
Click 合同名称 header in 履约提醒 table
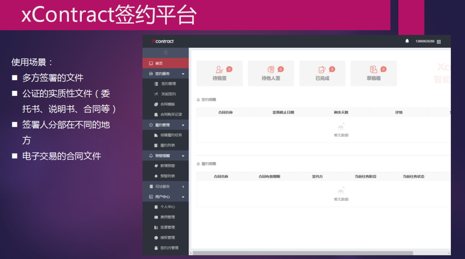click(x=221, y=176)
